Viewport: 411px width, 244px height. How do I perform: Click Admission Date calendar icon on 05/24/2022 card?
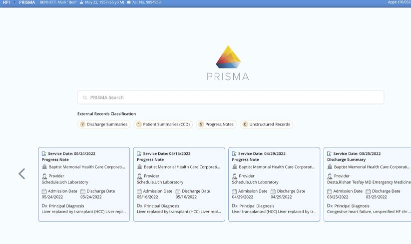(44, 191)
